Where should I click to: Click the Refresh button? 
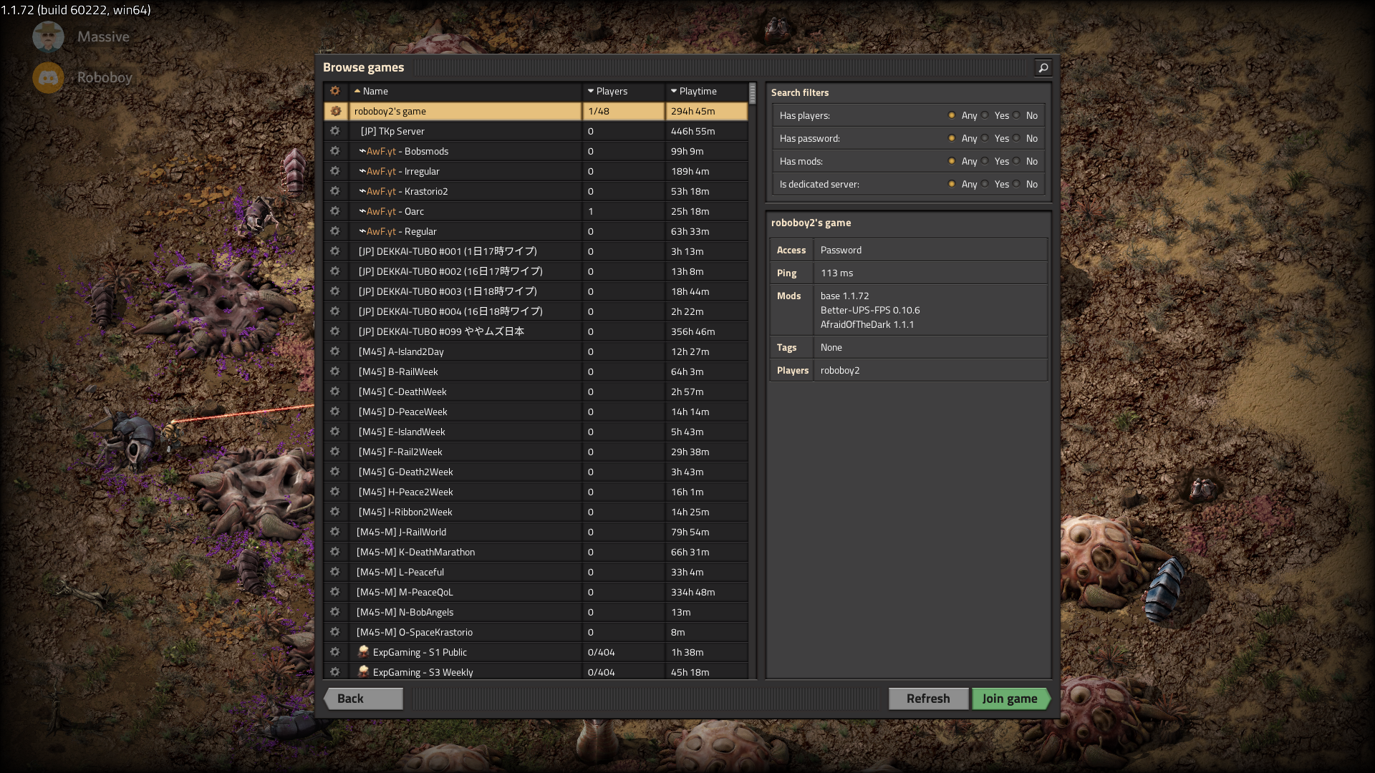pos(928,699)
